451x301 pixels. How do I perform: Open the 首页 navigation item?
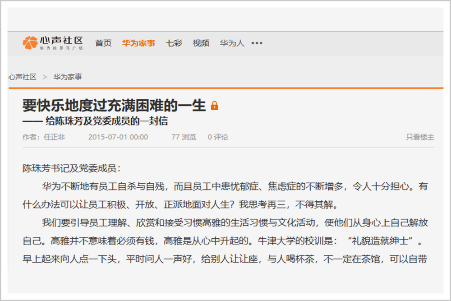104,43
